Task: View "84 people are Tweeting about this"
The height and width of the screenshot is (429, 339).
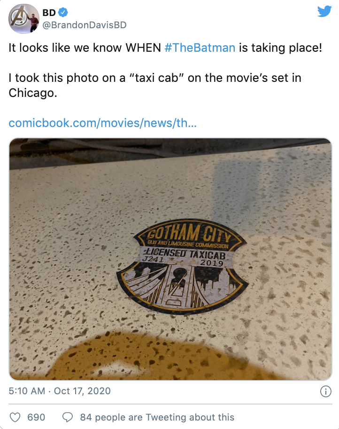Action: 157,418
